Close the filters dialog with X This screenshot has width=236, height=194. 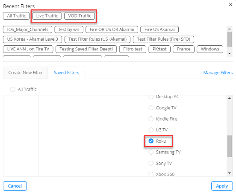230,4
